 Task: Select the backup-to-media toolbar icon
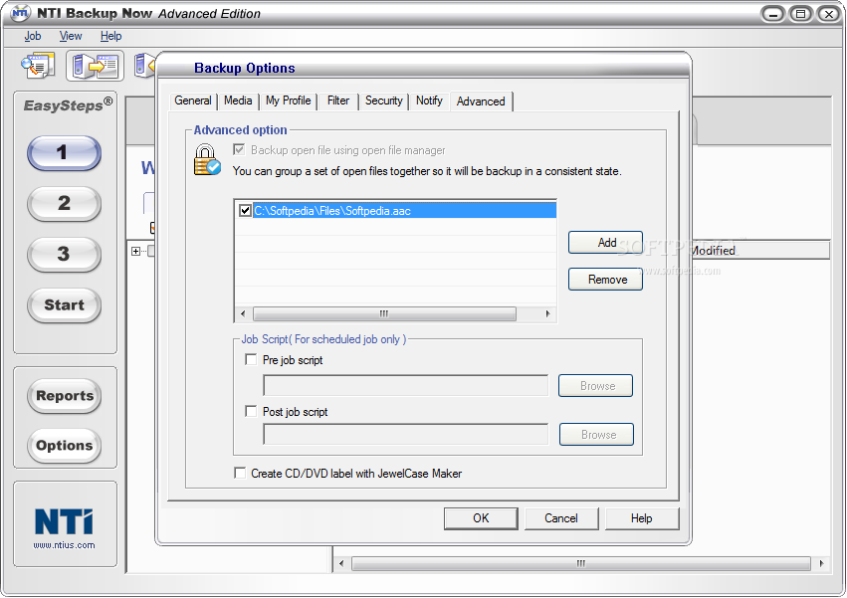coord(96,66)
